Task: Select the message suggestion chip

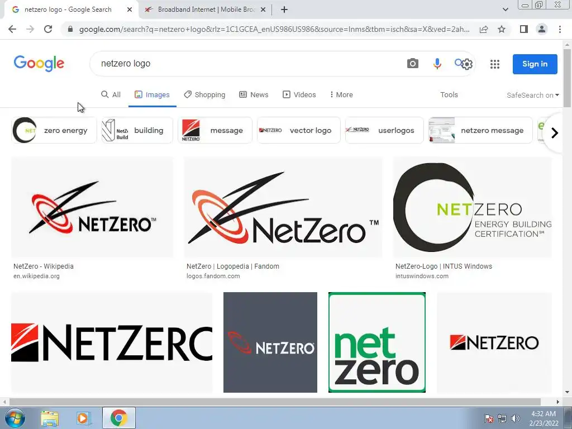Action: (x=215, y=130)
